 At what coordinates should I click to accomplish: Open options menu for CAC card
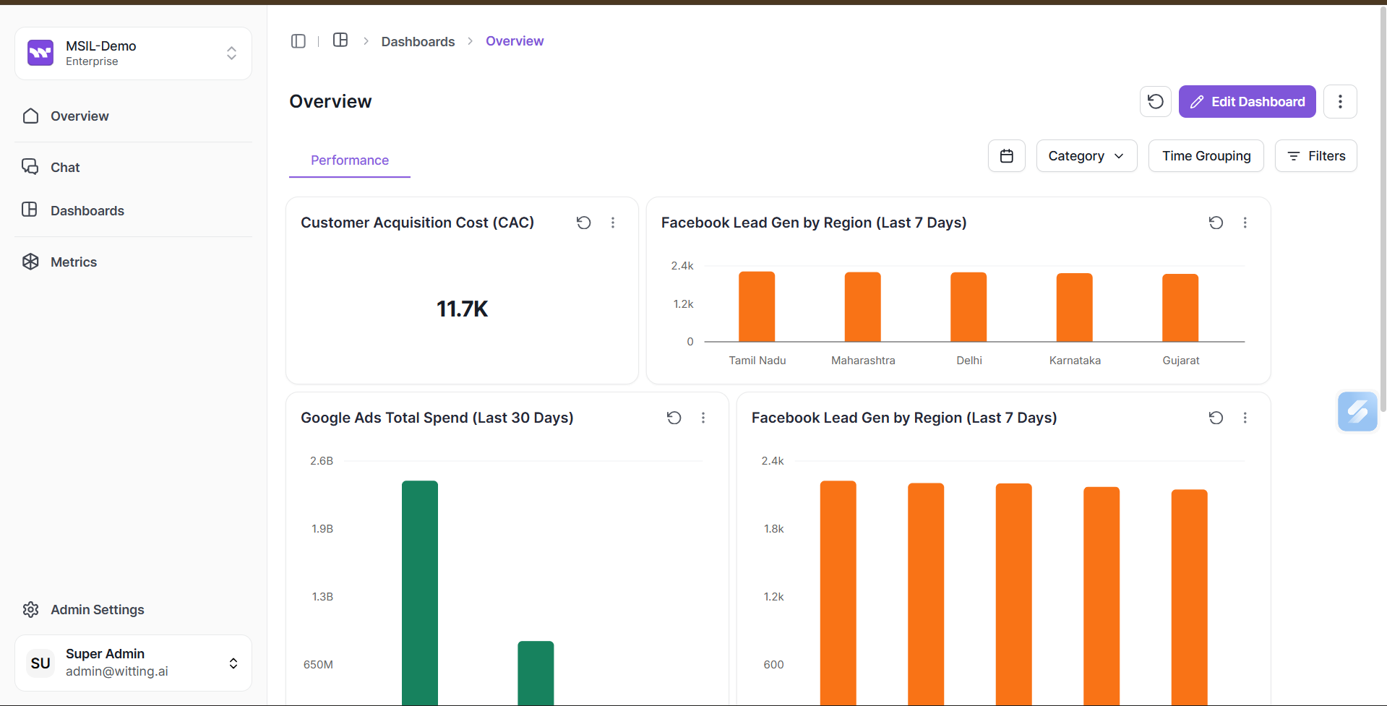[x=613, y=223]
